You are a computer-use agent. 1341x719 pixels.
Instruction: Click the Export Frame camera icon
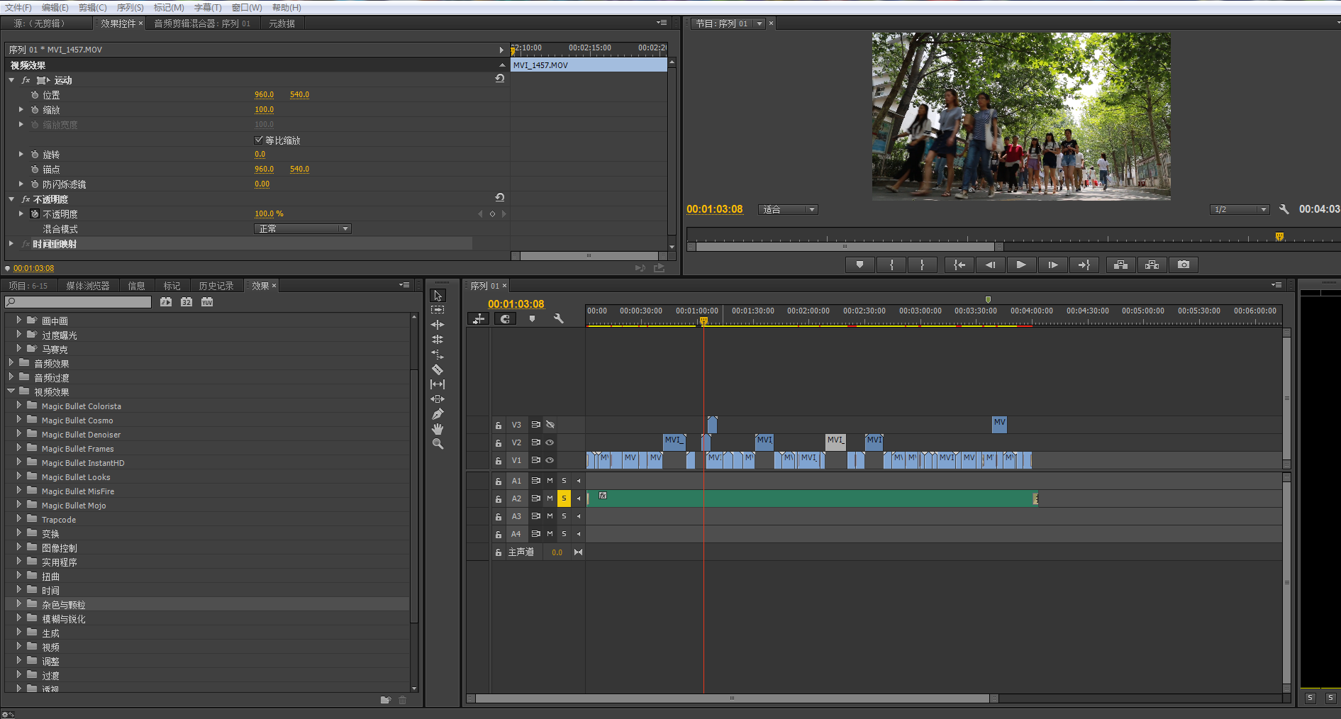(1184, 264)
